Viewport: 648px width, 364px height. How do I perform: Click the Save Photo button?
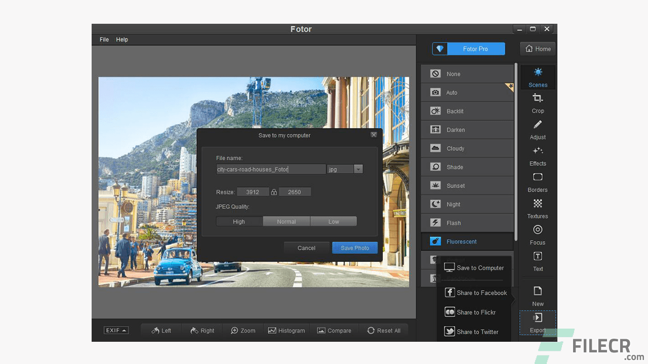coord(354,248)
